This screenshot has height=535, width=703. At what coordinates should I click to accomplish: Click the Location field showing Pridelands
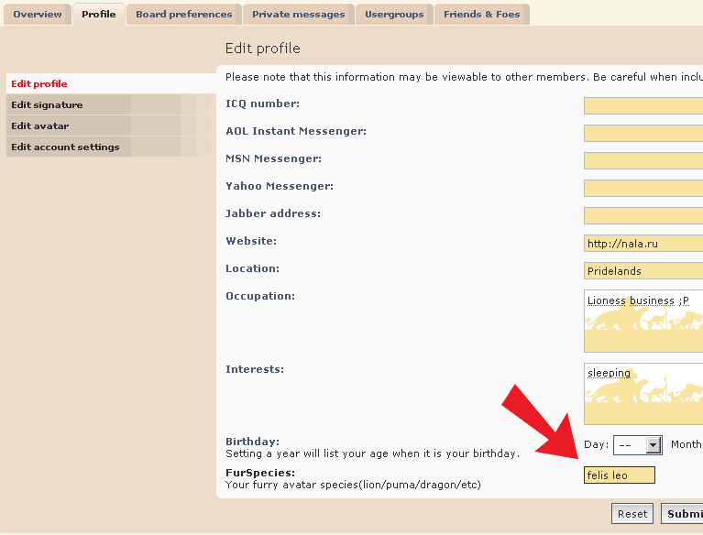point(643,271)
